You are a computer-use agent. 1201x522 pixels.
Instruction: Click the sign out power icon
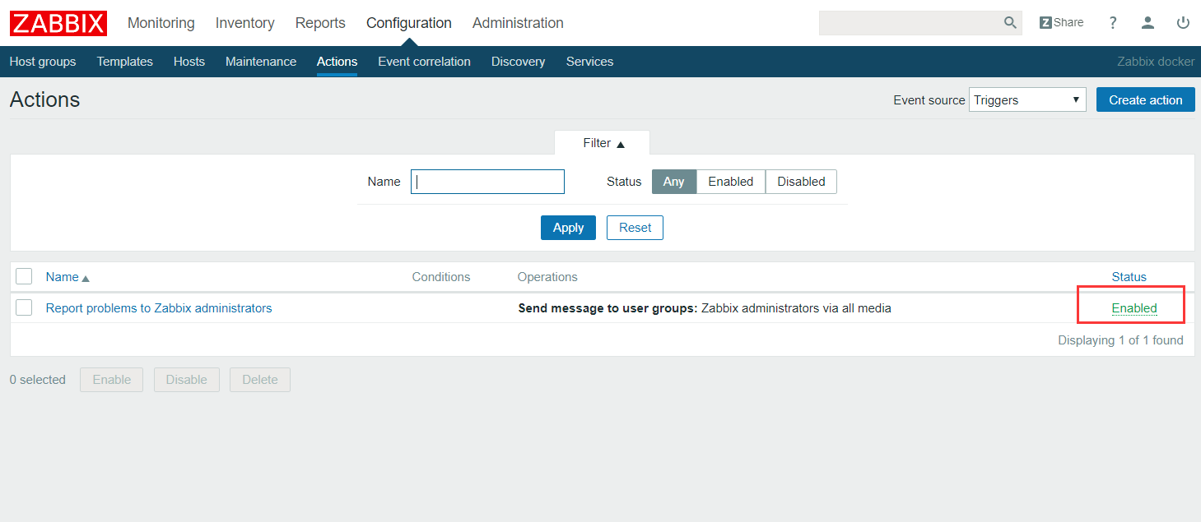click(1183, 23)
